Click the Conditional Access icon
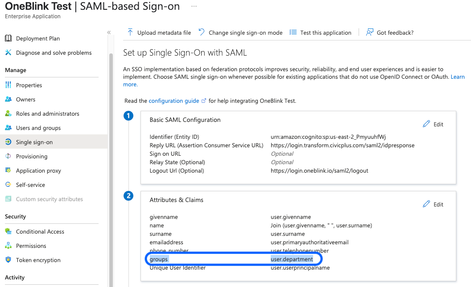This screenshot has width=471, height=287. tap(8, 231)
